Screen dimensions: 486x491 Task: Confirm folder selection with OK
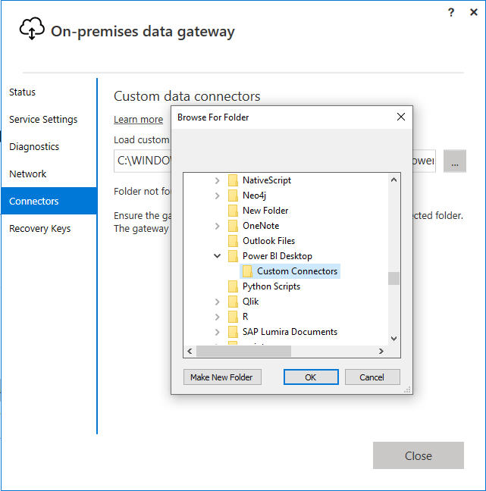click(x=311, y=377)
